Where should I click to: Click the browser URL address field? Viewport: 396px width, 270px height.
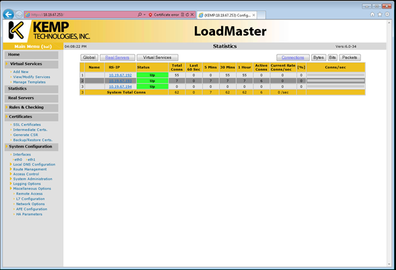coord(79,14)
